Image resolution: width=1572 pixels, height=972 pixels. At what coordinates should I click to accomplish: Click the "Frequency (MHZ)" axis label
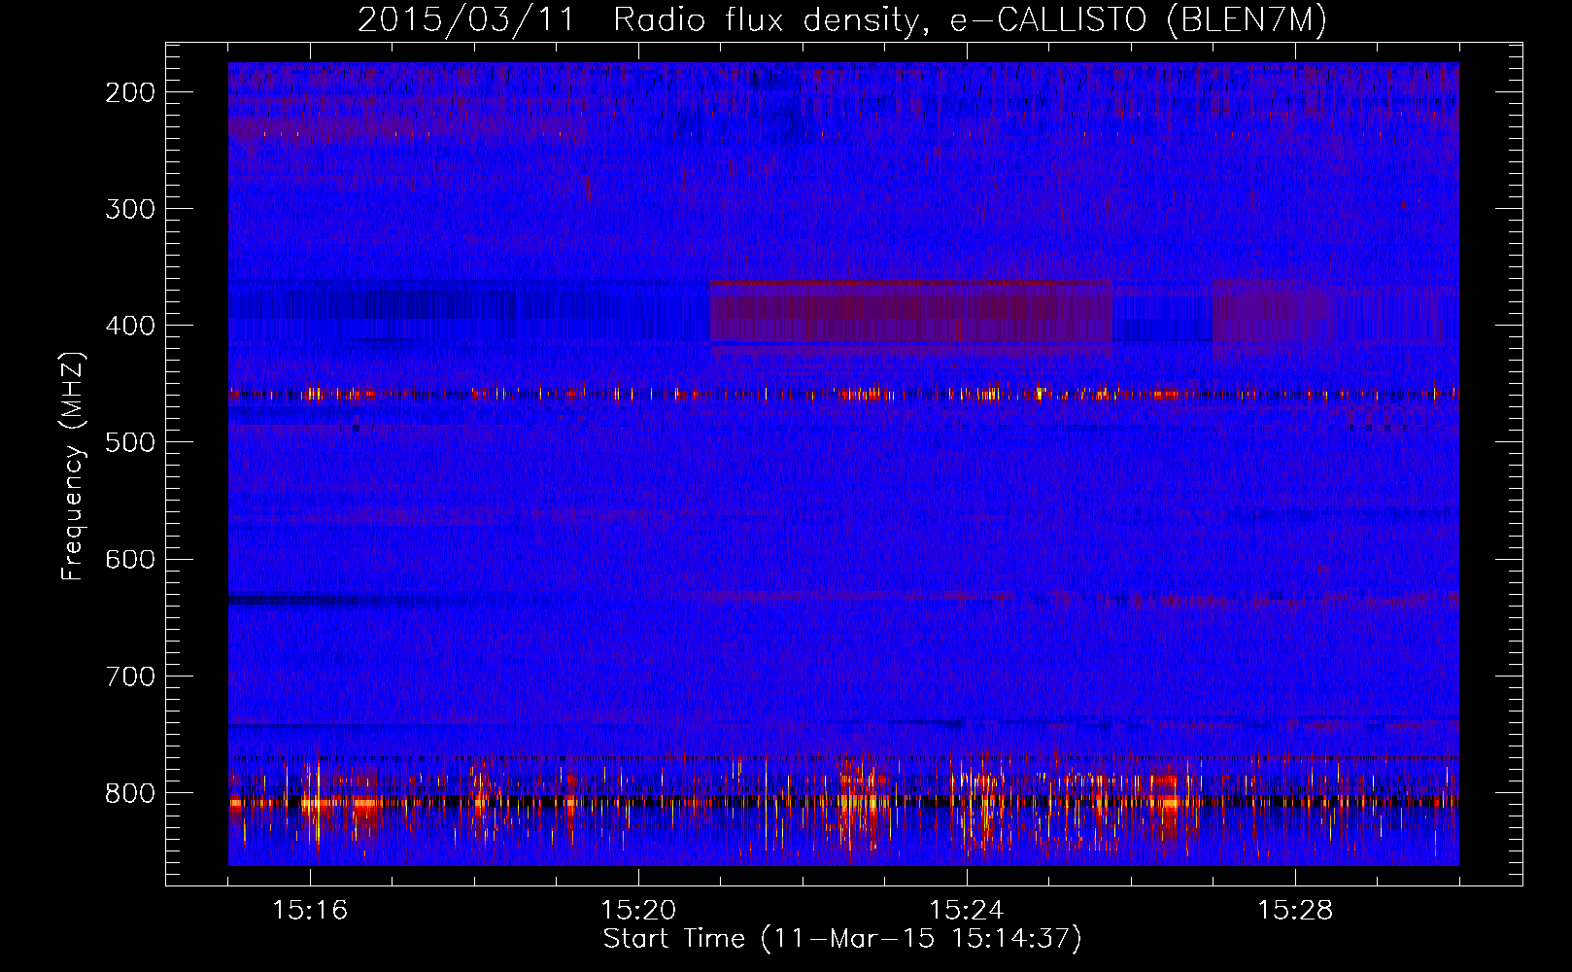(73, 466)
